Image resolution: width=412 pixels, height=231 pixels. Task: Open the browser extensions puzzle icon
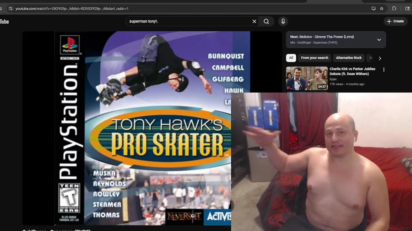pos(394,9)
